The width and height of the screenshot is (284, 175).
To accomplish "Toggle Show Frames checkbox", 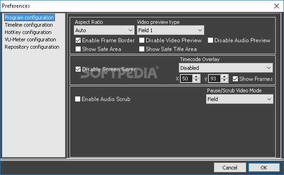I will point(235,79).
